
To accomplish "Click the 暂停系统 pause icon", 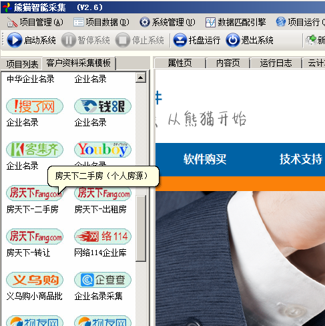I will [x=69, y=40].
